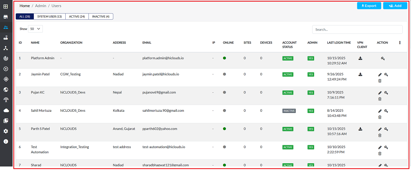
Task: Click the router devices icon in sidebar
Action: pos(6,38)
